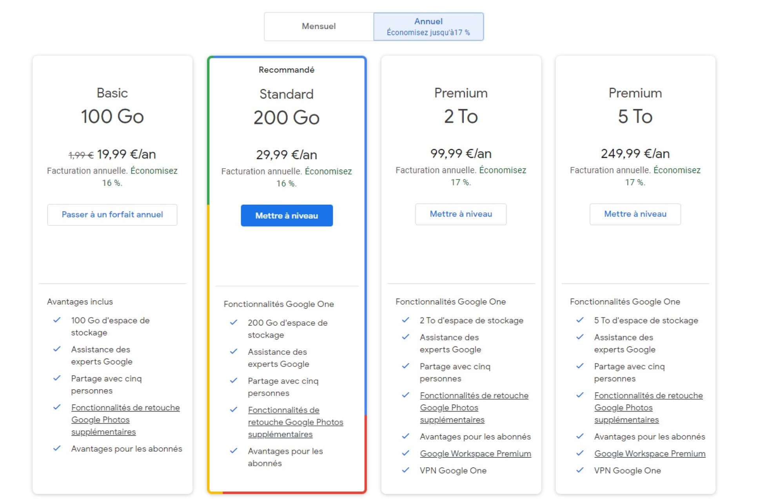This screenshot has height=499, width=784.
Task: Click checkmark next to VPN Google One in 2 To plan
Action: [406, 470]
